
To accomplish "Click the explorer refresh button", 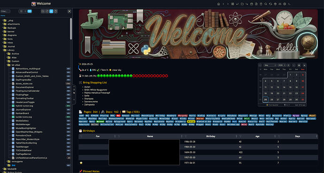I will click(47, 11).
